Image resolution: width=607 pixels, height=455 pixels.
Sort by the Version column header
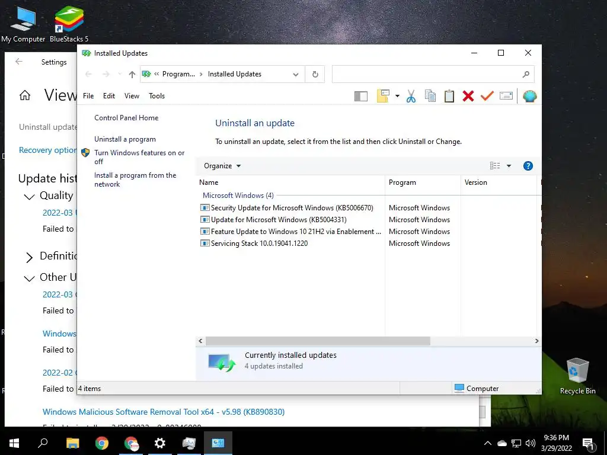499,182
